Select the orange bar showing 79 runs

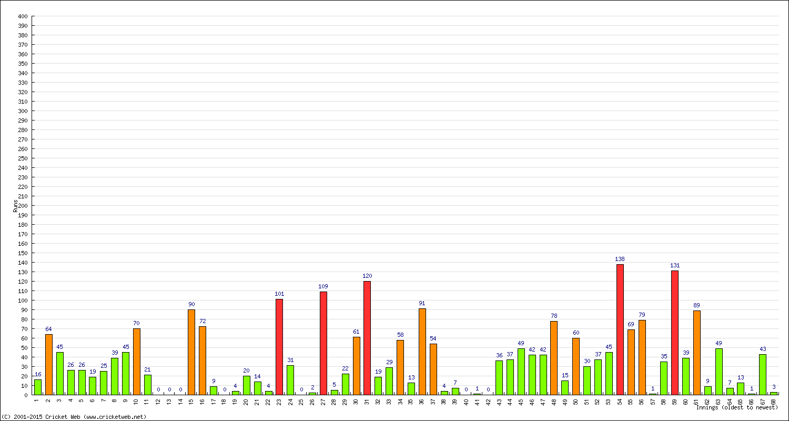642,357
